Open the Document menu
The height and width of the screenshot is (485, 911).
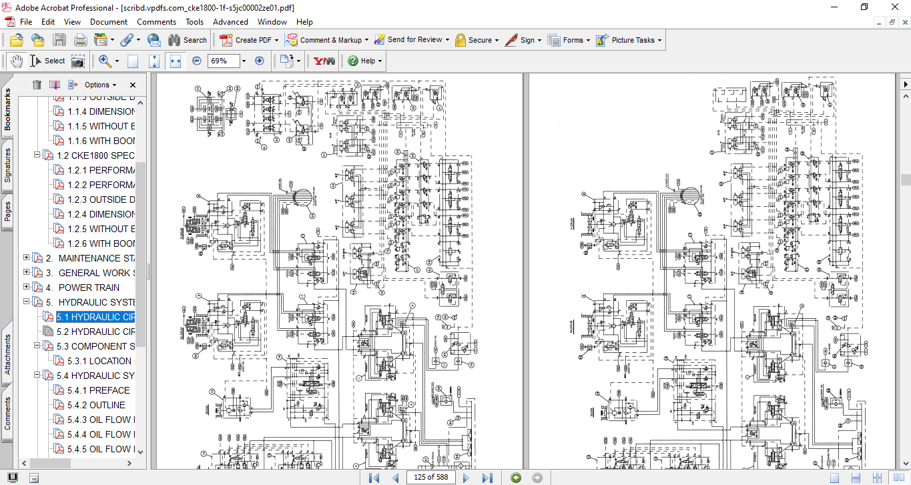(x=109, y=22)
